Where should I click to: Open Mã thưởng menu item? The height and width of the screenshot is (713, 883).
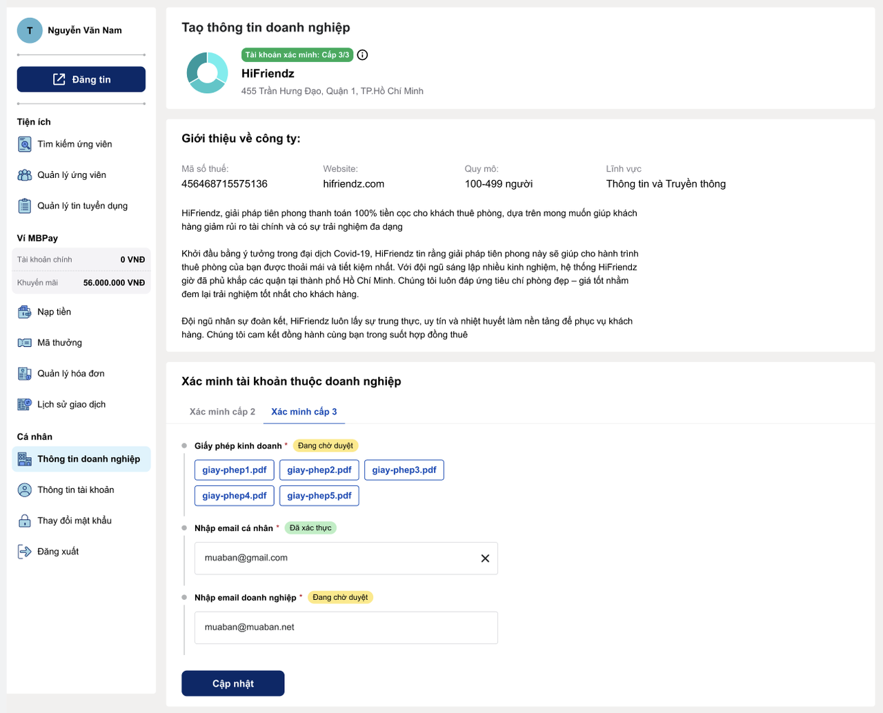click(81, 343)
